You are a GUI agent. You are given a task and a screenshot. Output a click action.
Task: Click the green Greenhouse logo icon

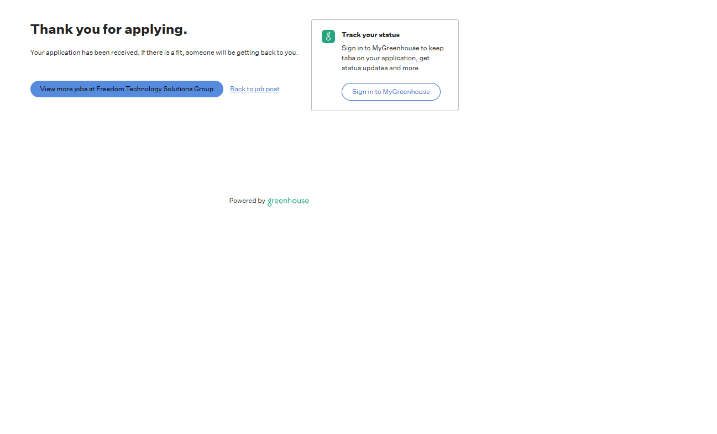click(328, 36)
